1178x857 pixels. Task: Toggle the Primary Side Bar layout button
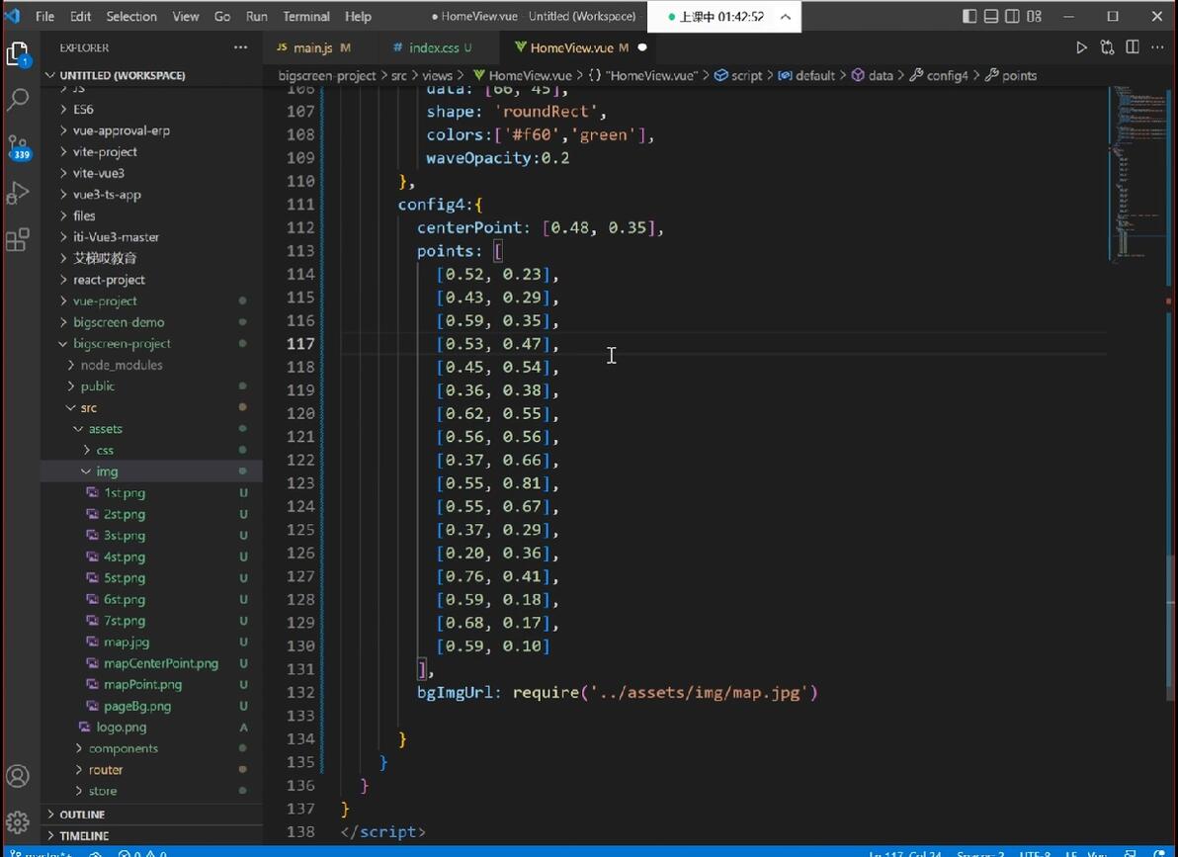click(x=969, y=16)
